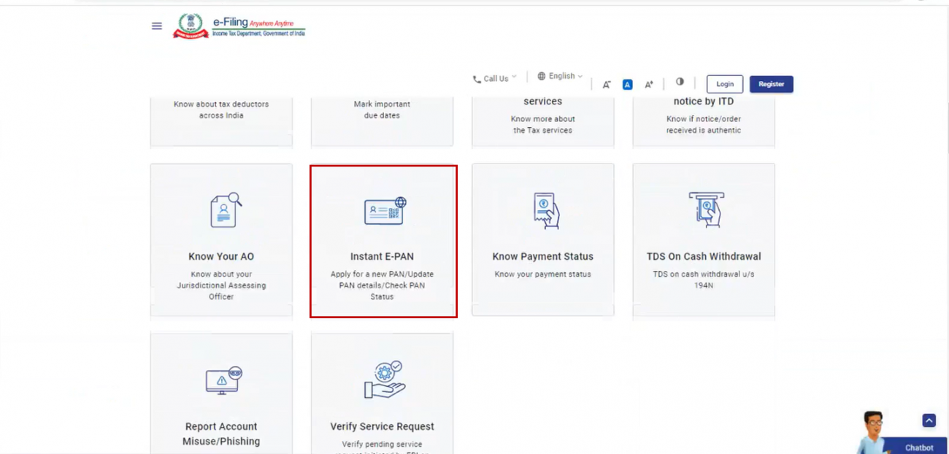Click the Login button
The width and height of the screenshot is (949, 454).
tap(724, 84)
